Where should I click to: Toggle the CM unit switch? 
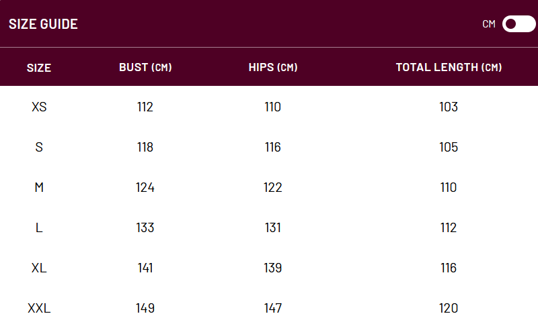[x=518, y=24]
